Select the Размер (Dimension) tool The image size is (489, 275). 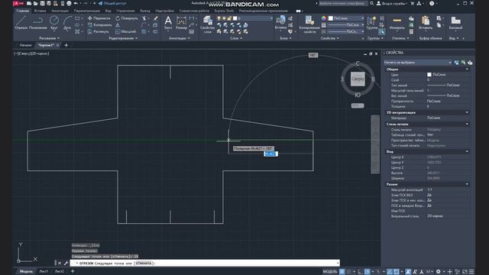(x=181, y=22)
